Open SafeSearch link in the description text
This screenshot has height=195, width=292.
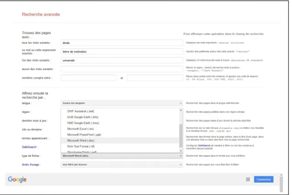pyautogui.click(x=204, y=146)
